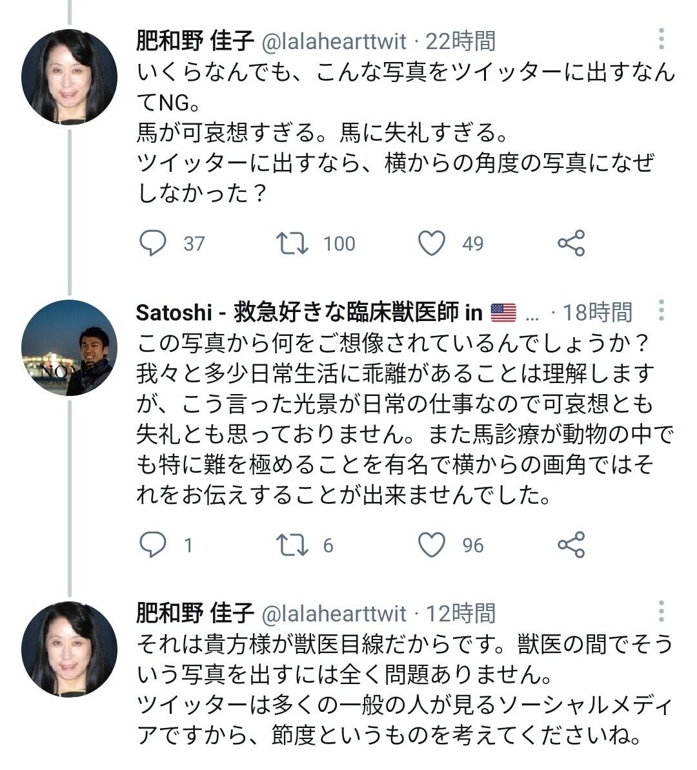Open @lalahearttwit handle in the first tweet
697x770 pixels.
click(x=333, y=43)
